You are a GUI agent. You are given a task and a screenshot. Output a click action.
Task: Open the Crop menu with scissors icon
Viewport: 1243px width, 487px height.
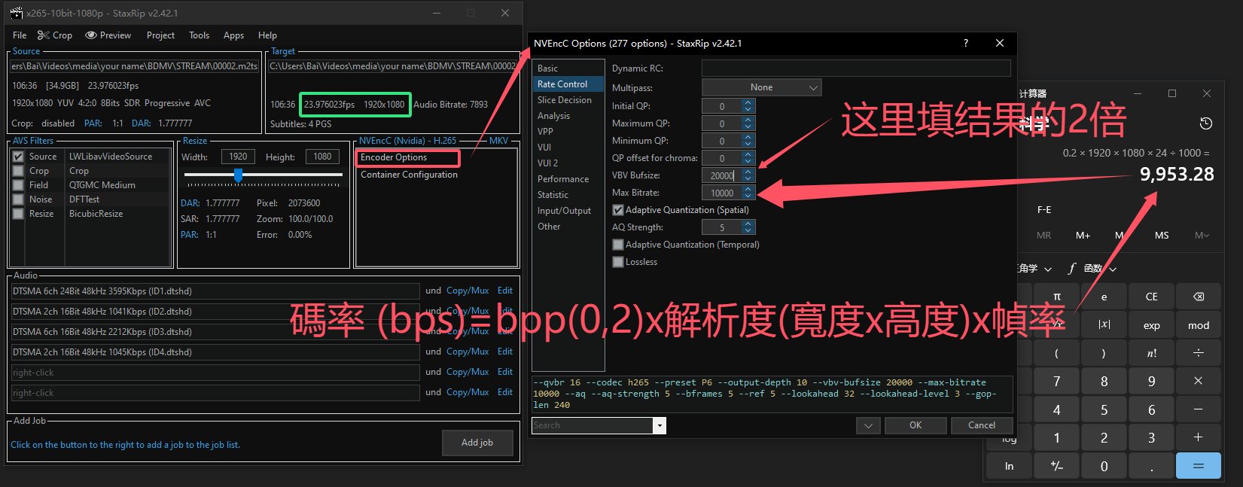click(55, 35)
